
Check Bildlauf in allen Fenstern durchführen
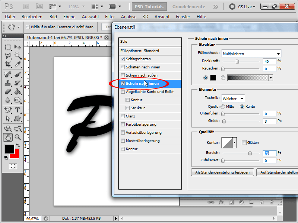point(28,27)
